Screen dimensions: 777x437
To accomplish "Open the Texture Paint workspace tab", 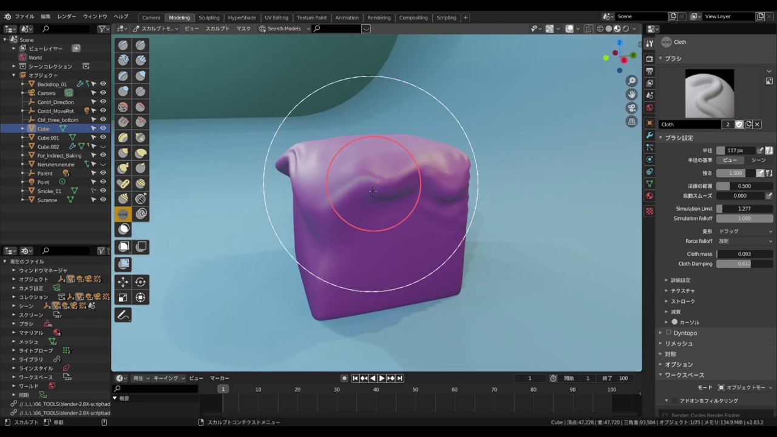I will (311, 18).
